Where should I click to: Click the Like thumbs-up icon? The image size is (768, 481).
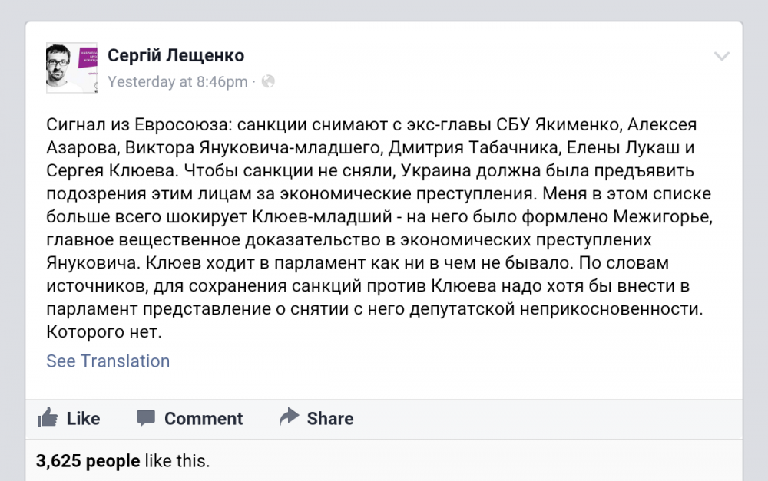tap(48, 418)
